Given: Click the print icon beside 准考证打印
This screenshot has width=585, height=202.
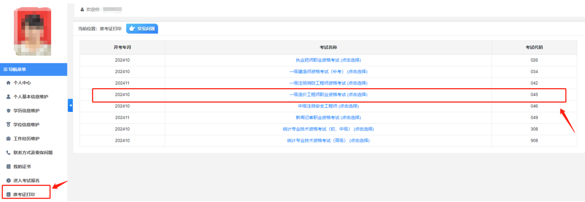Looking at the screenshot, I should [x=9, y=195].
